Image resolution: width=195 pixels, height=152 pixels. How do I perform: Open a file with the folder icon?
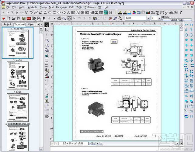(x=14, y=19)
